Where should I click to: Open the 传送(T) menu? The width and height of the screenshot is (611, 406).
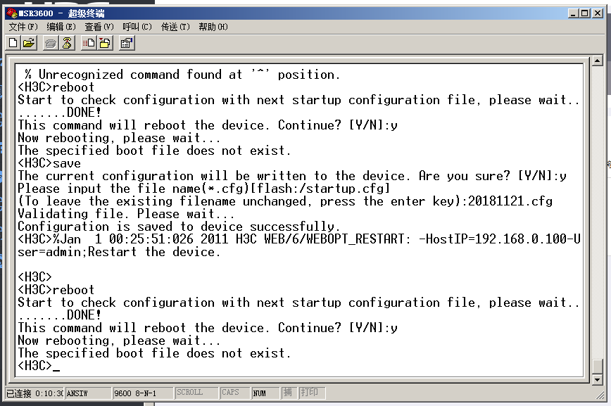coord(175,27)
